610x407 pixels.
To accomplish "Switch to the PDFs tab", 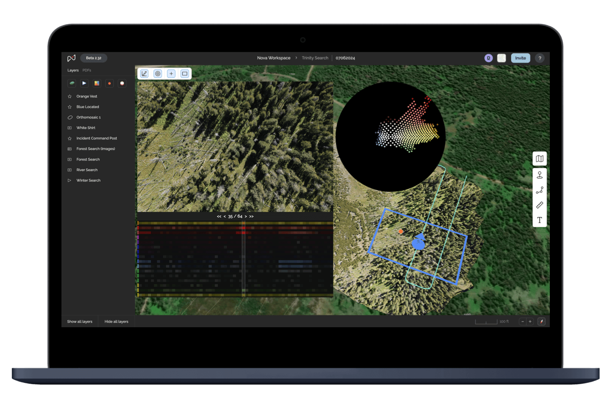I will 87,70.
